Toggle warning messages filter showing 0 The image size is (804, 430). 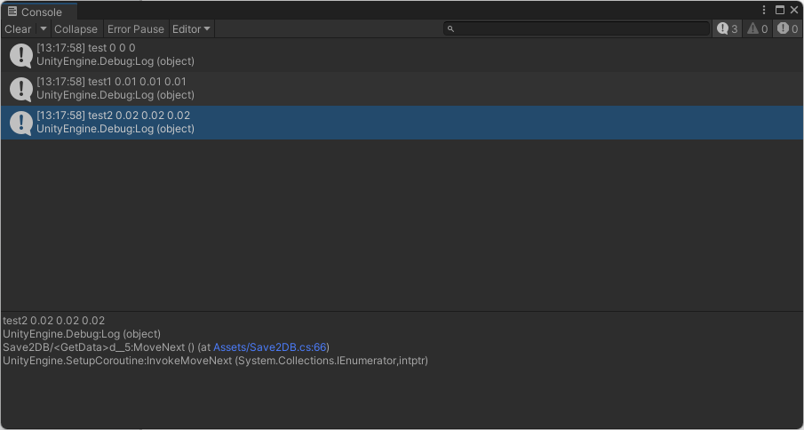click(757, 29)
